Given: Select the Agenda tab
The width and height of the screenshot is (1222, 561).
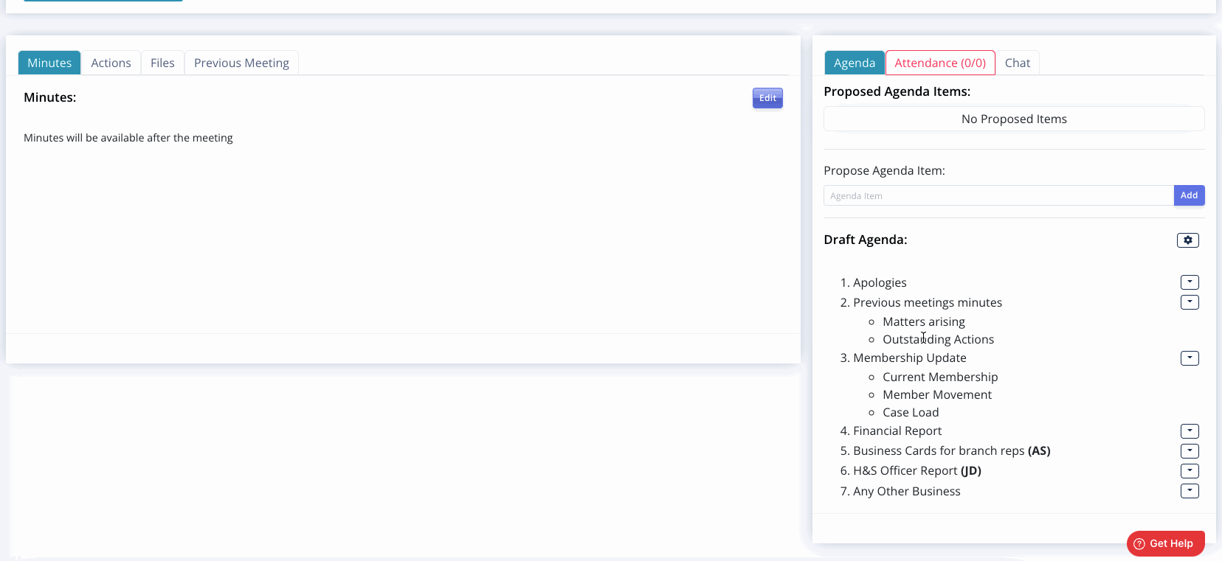Looking at the screenshot, I should (x=854, y=63).
